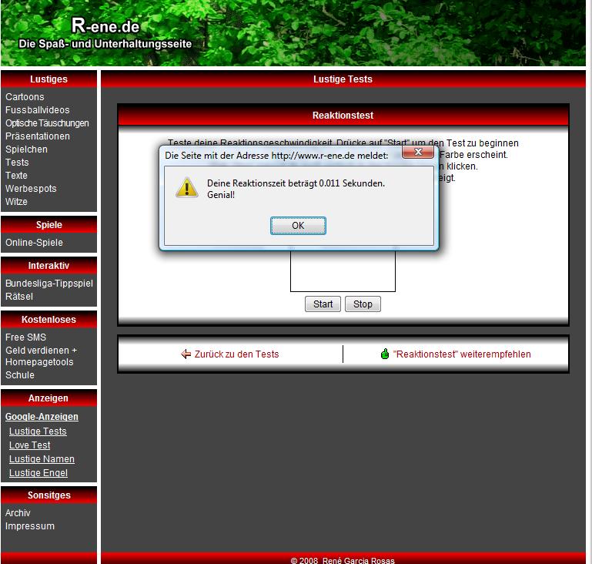Image resolution: width=592 pixels, height=564 pixels.
Task: Click the green thumbs-up recommend icon
Action: 385,354
